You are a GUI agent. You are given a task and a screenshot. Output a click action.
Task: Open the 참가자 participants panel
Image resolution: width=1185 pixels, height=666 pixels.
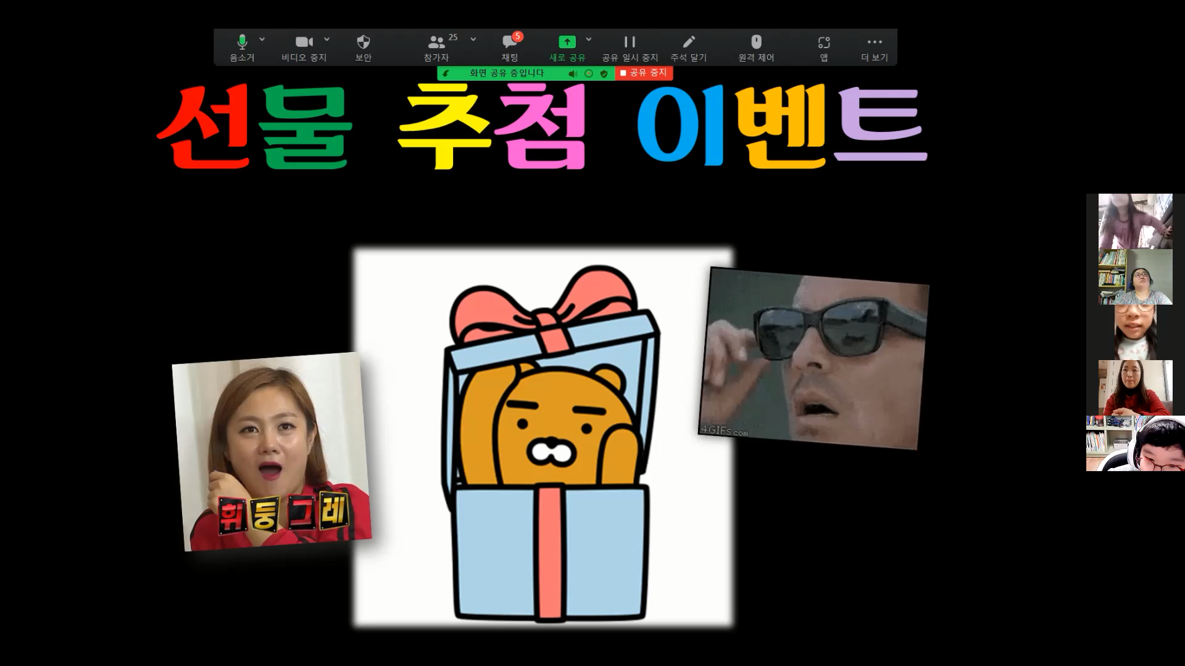[x=436, y=47]
